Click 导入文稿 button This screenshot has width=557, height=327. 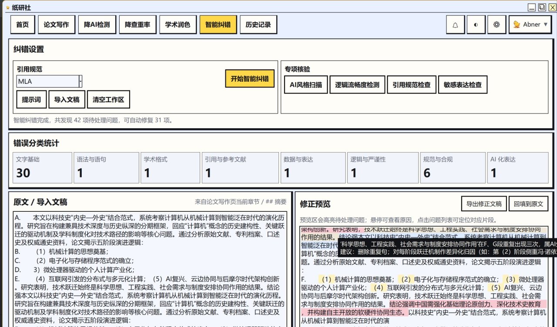pos(67,100)
